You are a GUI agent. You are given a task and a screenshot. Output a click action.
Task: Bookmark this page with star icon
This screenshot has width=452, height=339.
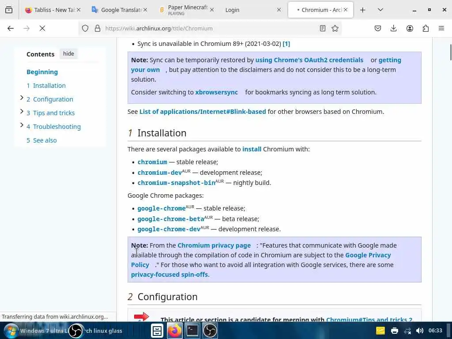pyautogui.click(x=335, y=28)
